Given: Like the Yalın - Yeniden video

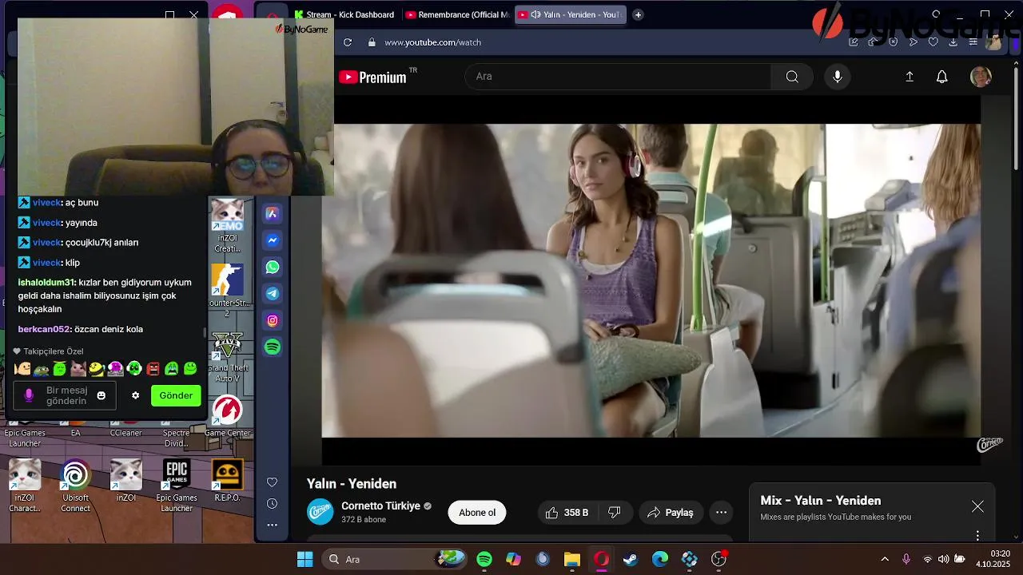Looking at the screenshot, I should 567,513.
